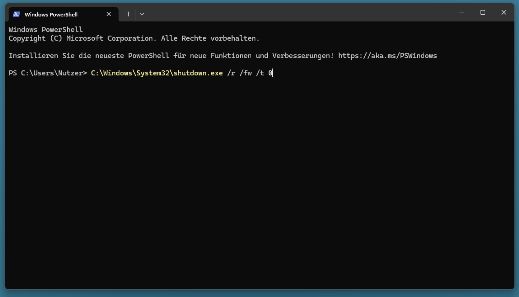Click the PS C:\Users\Nutzer> prompt text
The image size is (519, 297).
pyautogui.click(x=48, y=73)
